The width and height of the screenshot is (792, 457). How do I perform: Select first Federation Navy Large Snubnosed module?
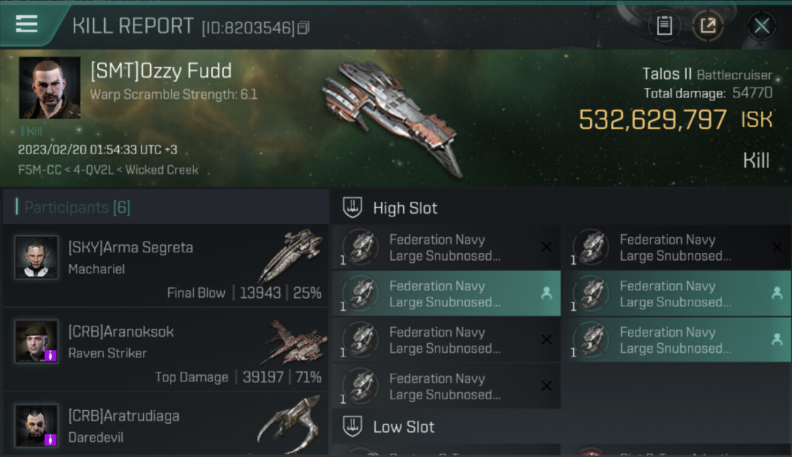coord(446,248)
